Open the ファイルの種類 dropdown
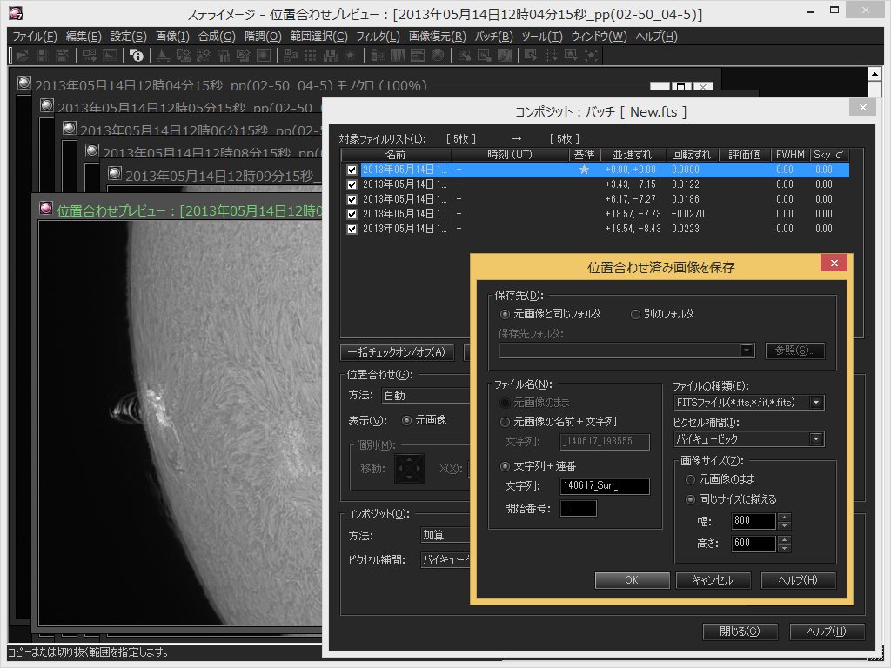Image resolution: width=891 pixels, height=668 pixels. 816,403
